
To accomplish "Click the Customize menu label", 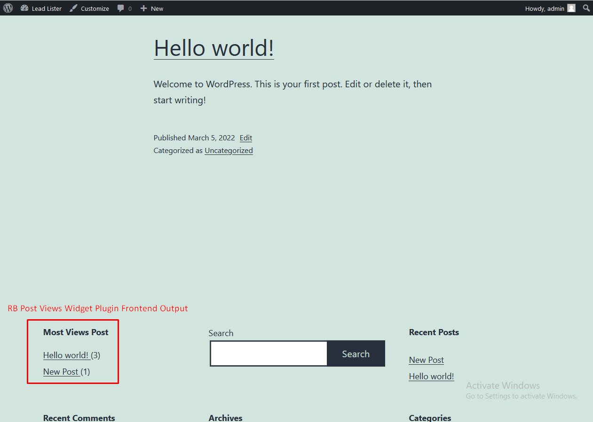I will pos(95,8).
